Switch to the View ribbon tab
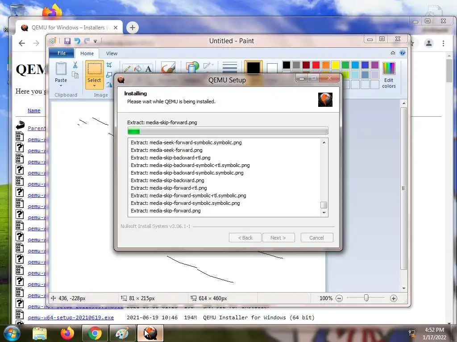The height and width of the screenshot is (342, 457). [x=112, y=53]
